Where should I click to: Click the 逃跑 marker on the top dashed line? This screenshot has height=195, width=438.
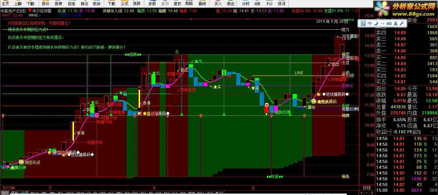coord(133,55)
